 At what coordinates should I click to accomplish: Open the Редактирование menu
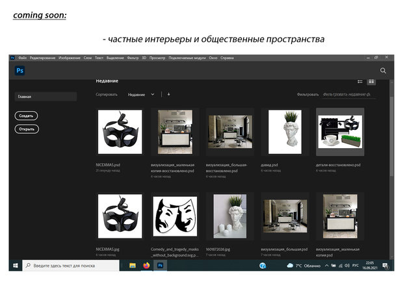[x=42, y=58]
